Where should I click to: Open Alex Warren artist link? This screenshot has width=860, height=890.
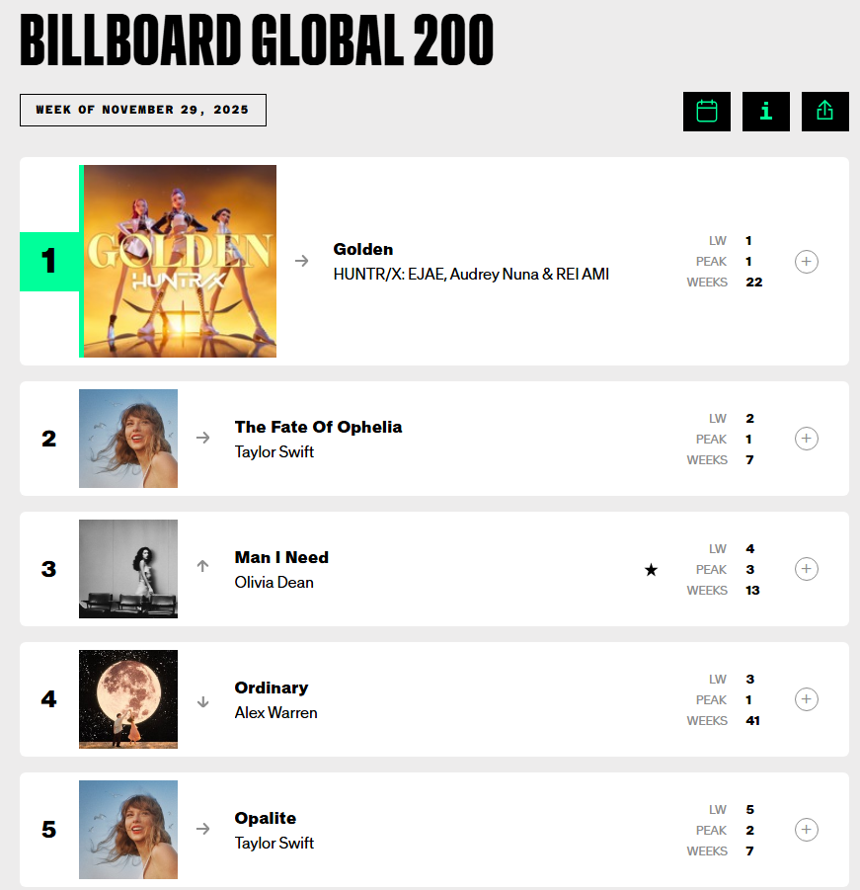tap(276, 713)
